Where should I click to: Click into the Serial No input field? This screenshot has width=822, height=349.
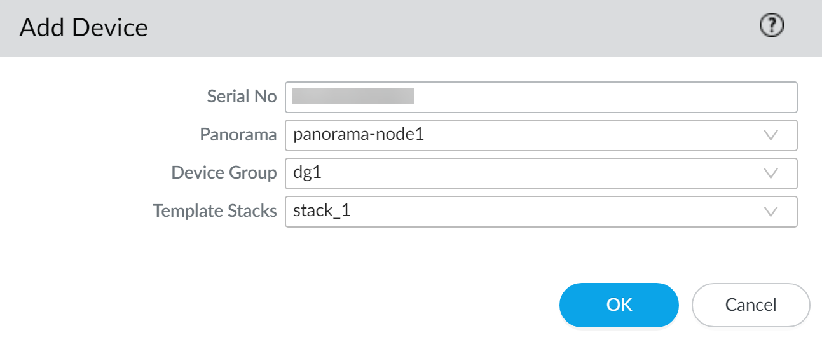point(540,97)
